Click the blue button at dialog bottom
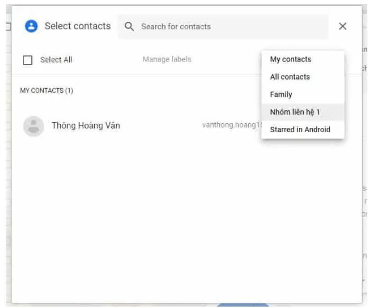This screenshot has width=373, height=308. point(242,305)
